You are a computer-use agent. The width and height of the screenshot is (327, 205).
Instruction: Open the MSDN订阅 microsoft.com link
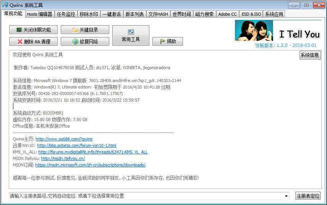click(x=91, y=165)
